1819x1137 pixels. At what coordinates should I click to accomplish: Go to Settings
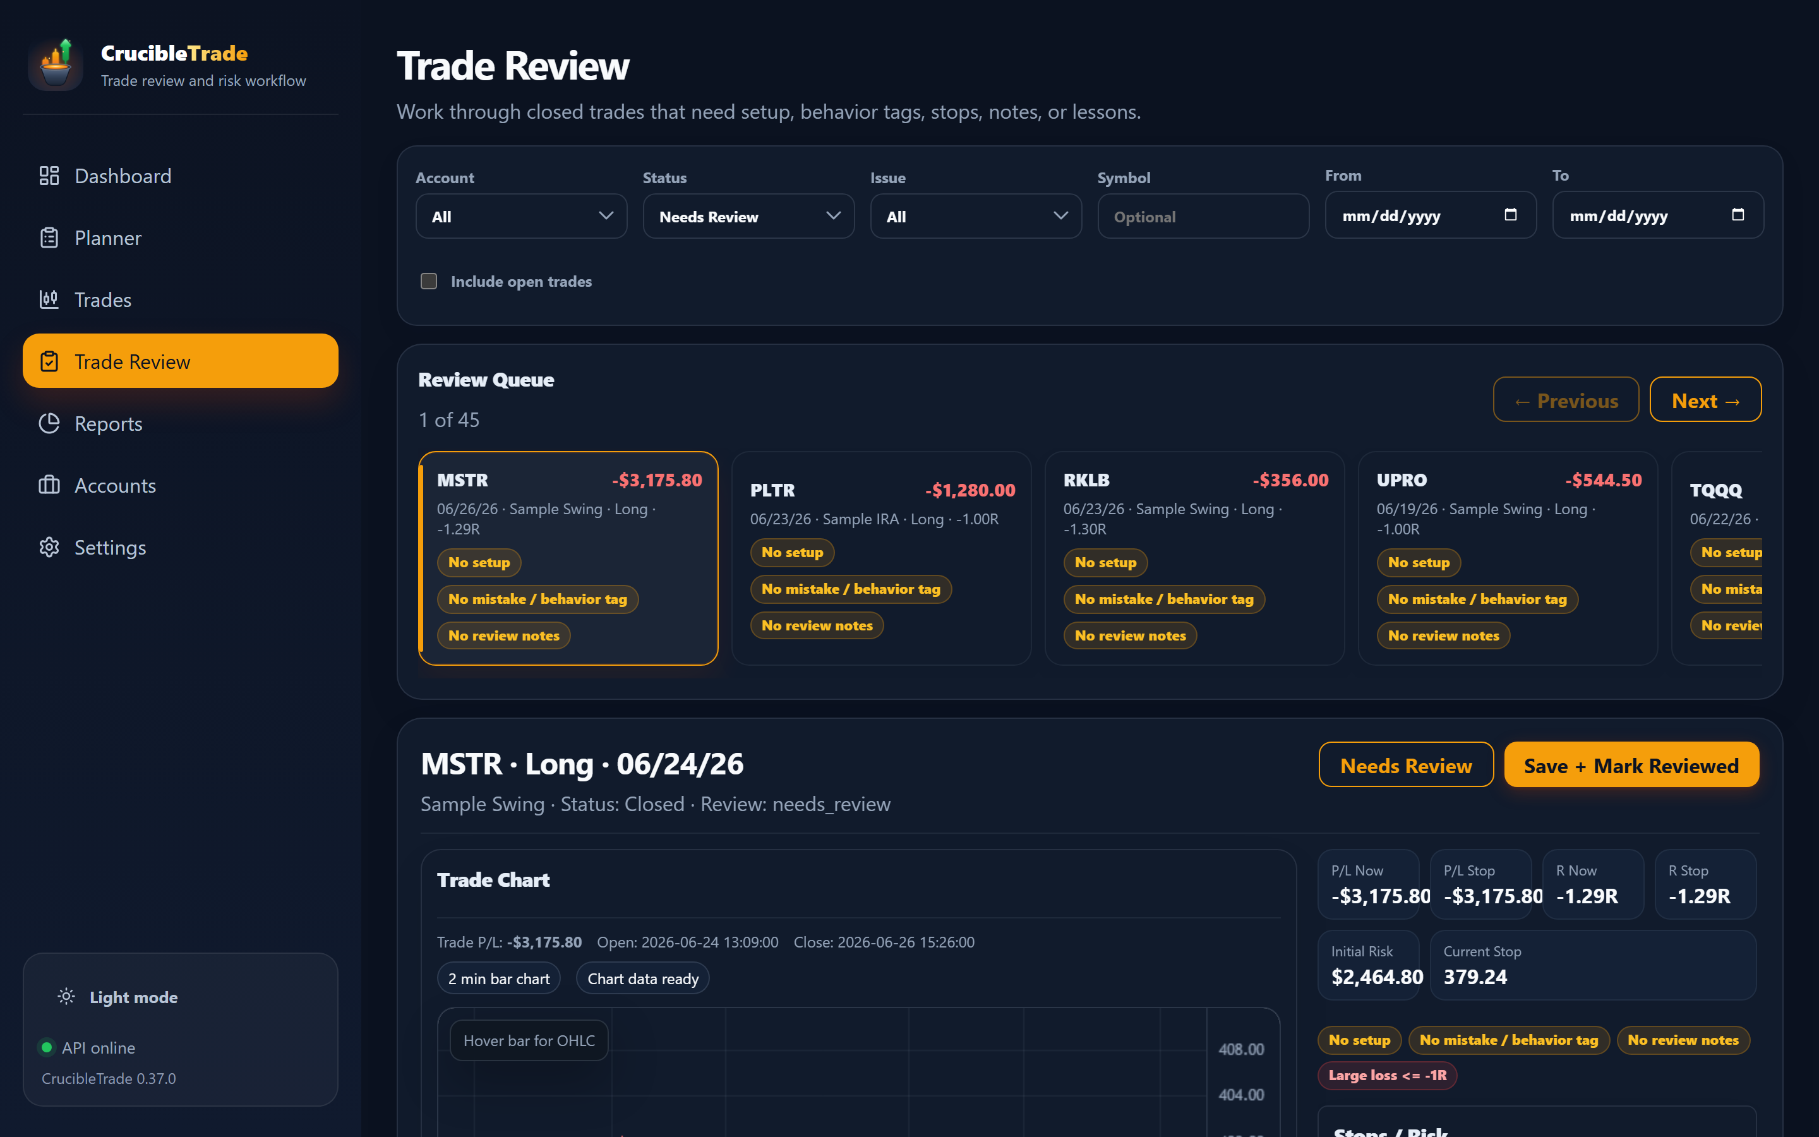pos(181,548)
